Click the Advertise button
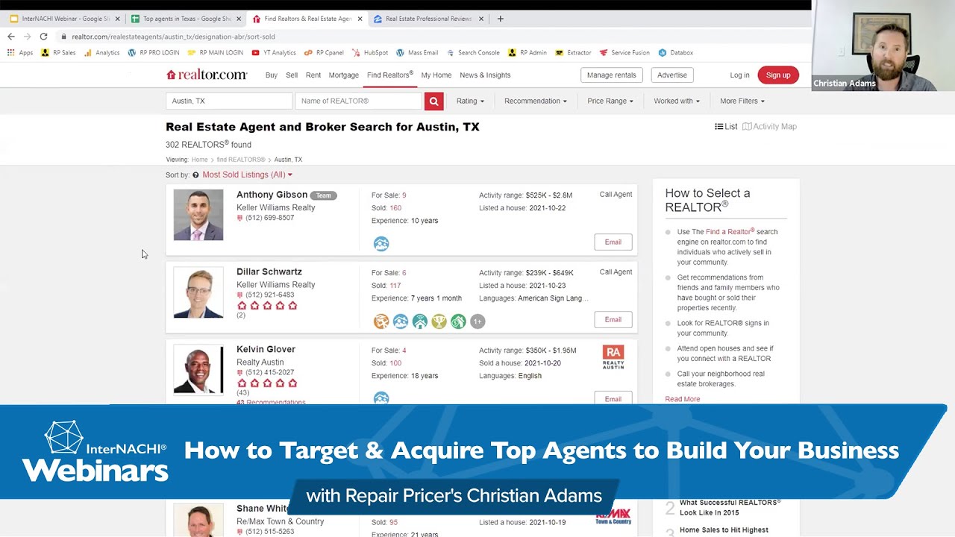This screenshot has width=955, height=537. (x=671, y=75)
